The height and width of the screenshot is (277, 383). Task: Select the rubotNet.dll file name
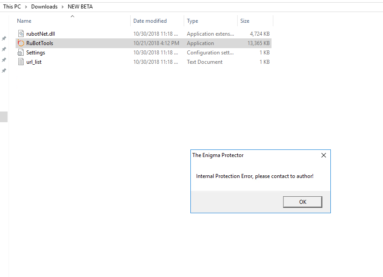(41, 34)
